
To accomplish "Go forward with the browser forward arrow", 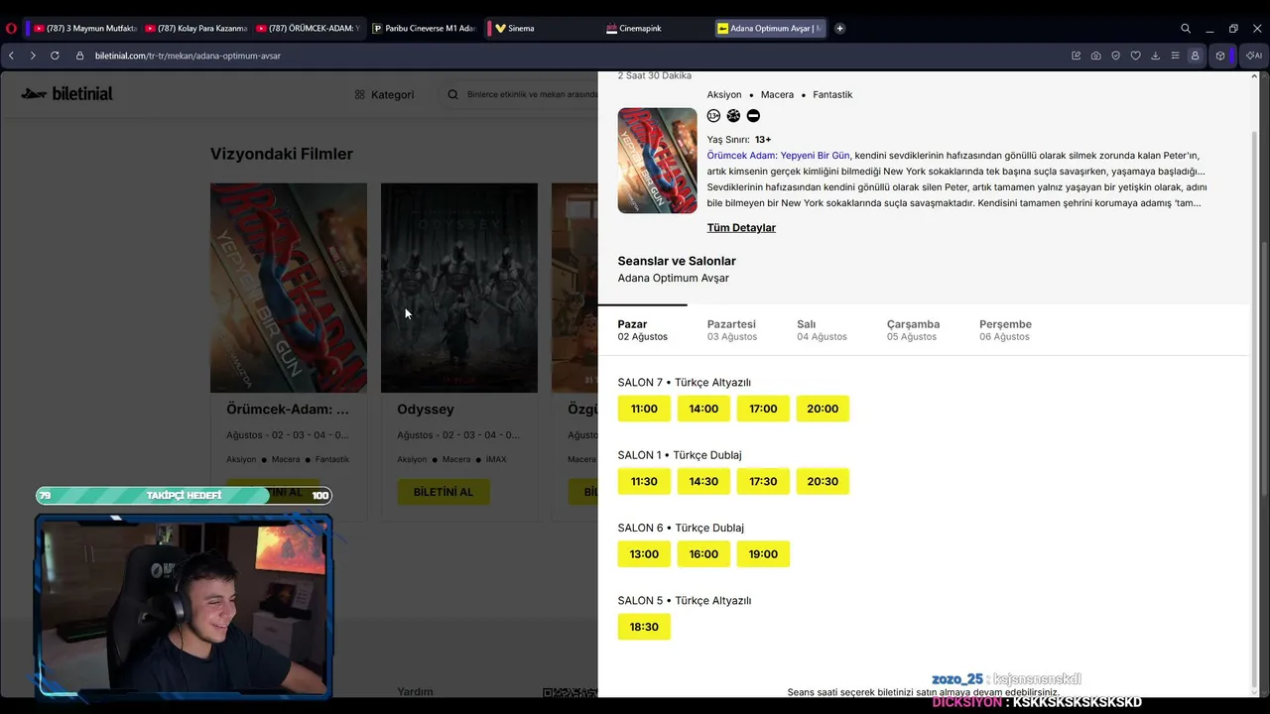I will pos(33,56).
